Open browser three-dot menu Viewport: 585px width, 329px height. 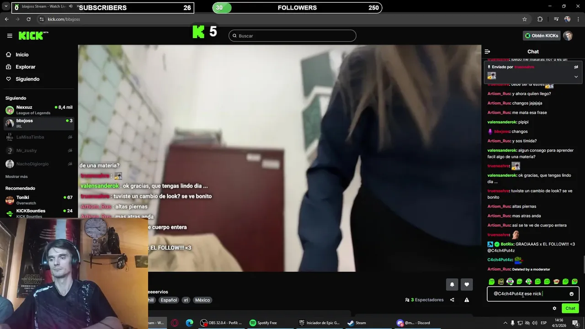coord(578,19)
